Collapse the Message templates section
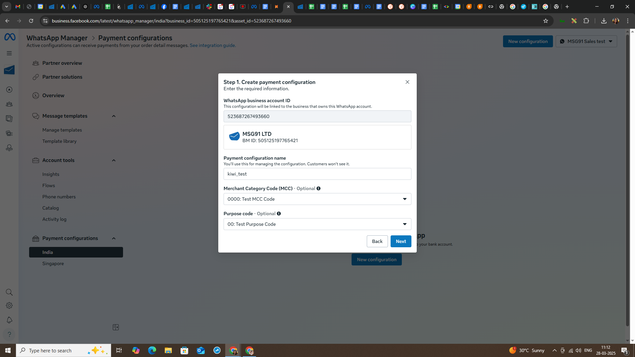 click(114, 116)
